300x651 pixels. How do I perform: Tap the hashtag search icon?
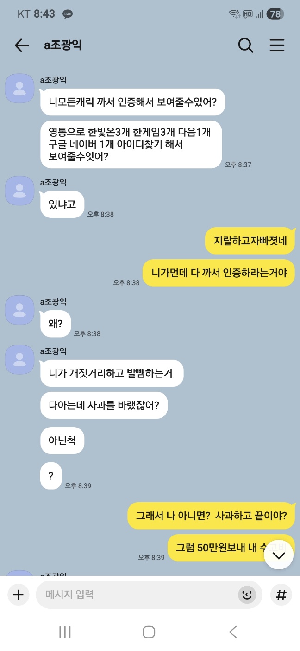281,594
